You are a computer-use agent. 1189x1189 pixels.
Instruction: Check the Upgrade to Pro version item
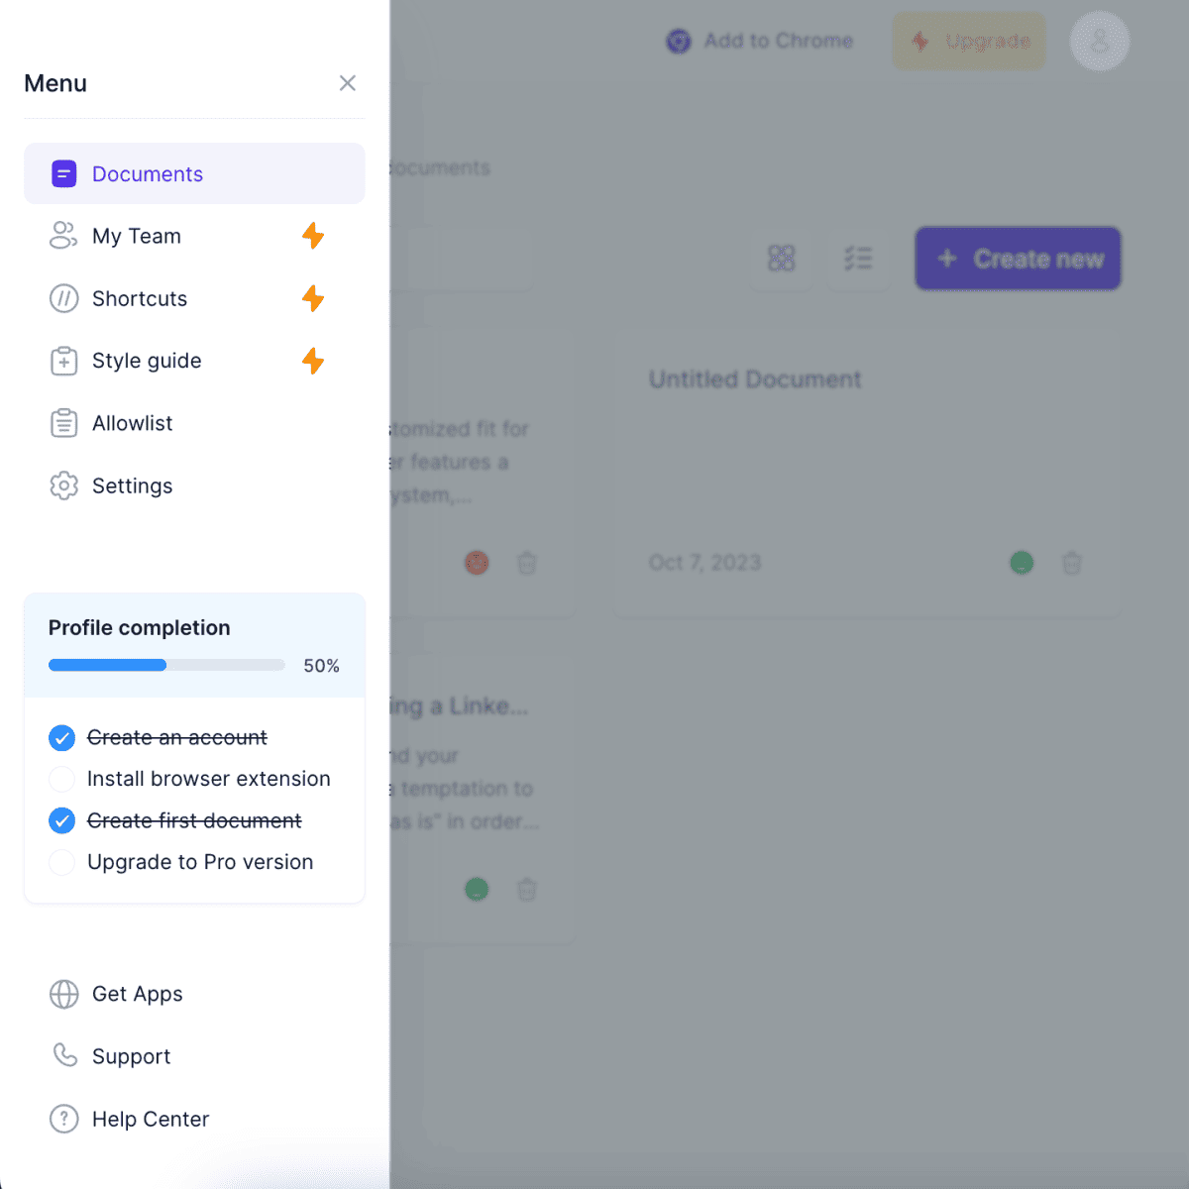61,862
